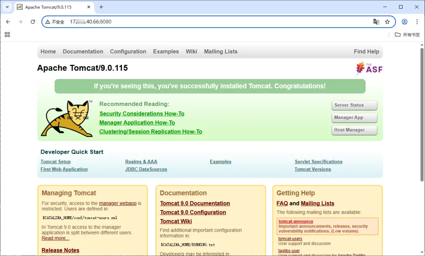Viewport: 425px width, 256px height.
Task: Open Tomcat 9.0 Configuration link
Action: tap(193, 212)
